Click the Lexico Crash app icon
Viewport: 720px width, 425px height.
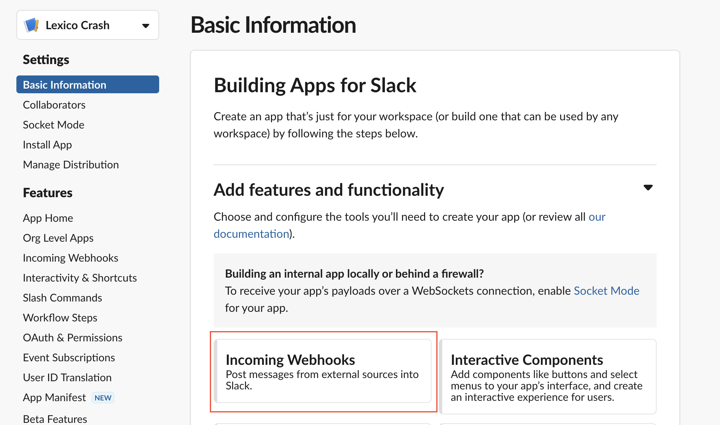point(31,25)
